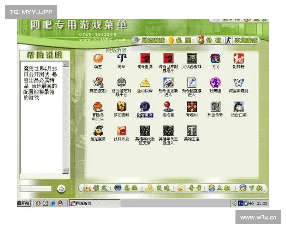Click 劲乐团直接进入 icon

click(x=192, y=83)
